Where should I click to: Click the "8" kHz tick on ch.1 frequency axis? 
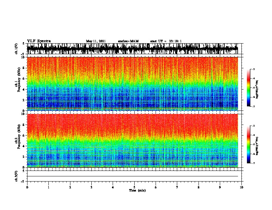coord(24,68)
